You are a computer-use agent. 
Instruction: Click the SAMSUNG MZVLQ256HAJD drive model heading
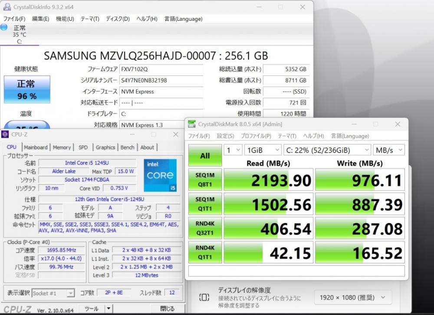156,56
